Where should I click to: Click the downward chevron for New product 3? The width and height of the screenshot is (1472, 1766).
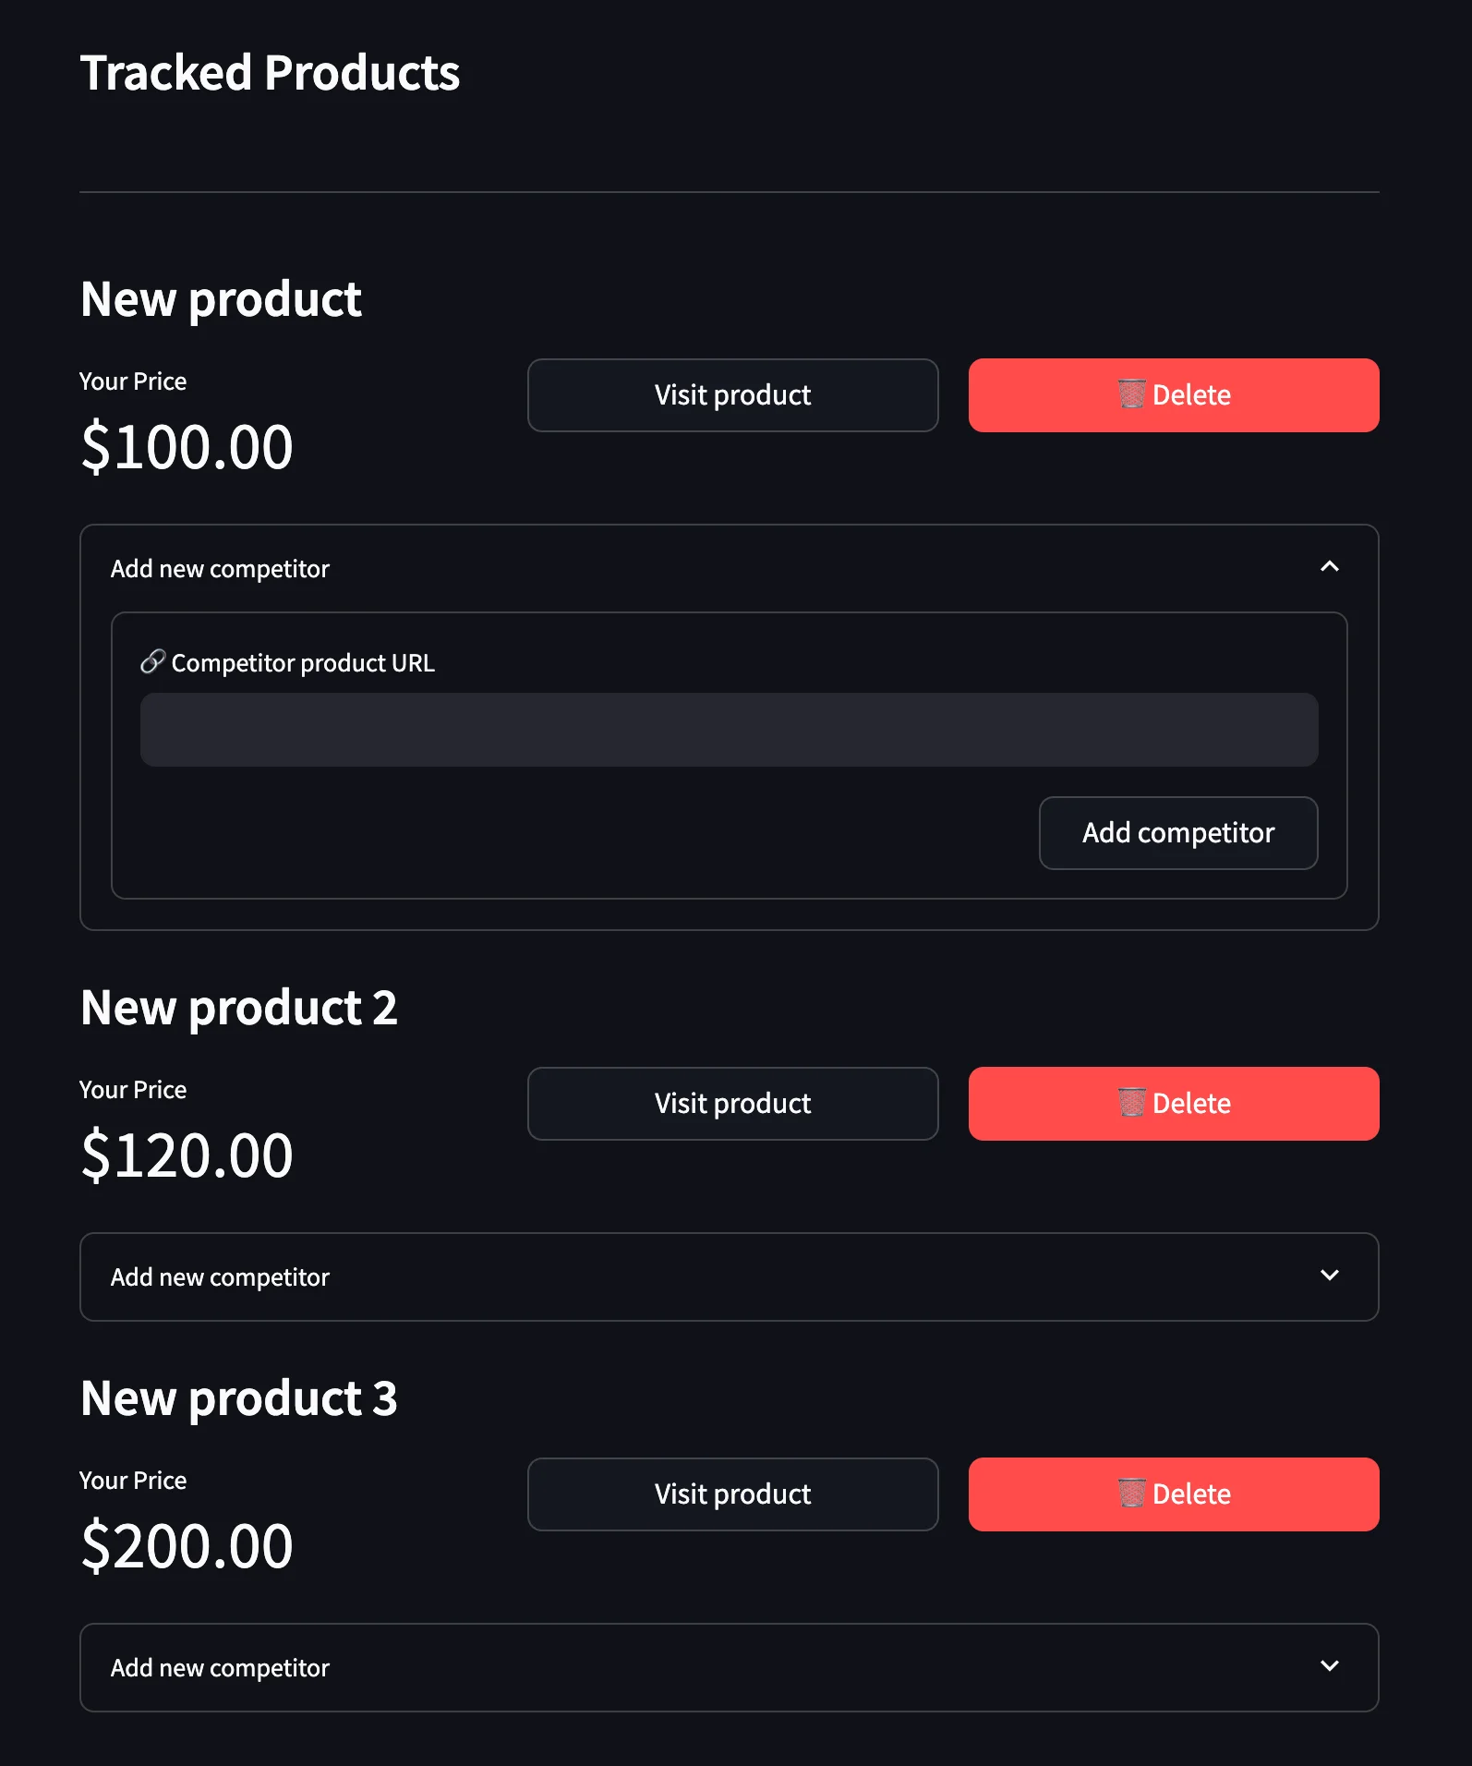(x=1331, y=1667)
